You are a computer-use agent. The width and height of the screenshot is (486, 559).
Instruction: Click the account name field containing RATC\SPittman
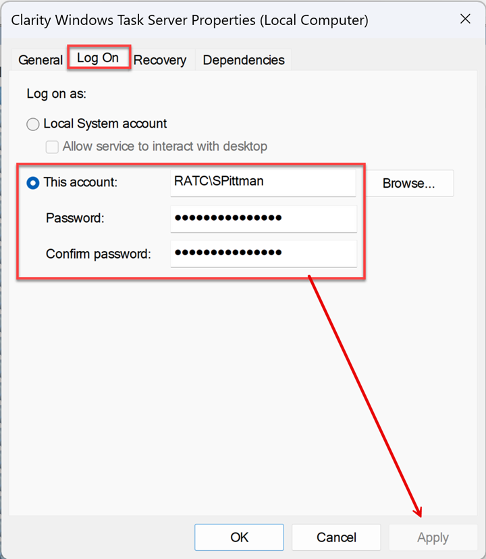(x=263, y=182)
